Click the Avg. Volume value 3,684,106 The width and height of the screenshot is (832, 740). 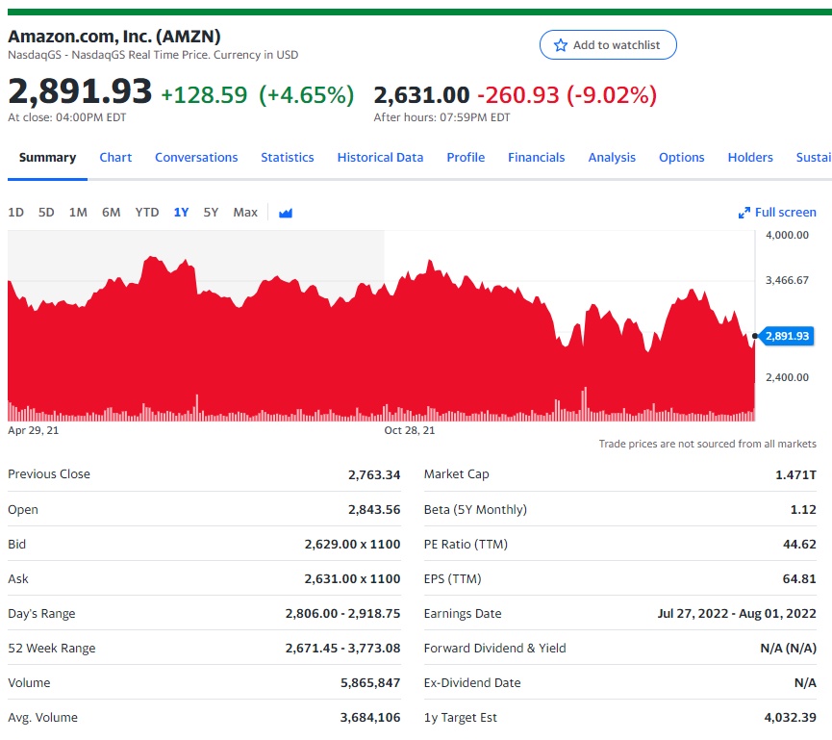[370, 718]
